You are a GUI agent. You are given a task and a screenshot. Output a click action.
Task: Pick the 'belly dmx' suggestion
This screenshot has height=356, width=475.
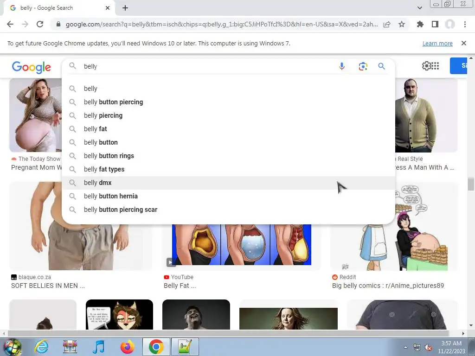228,183
